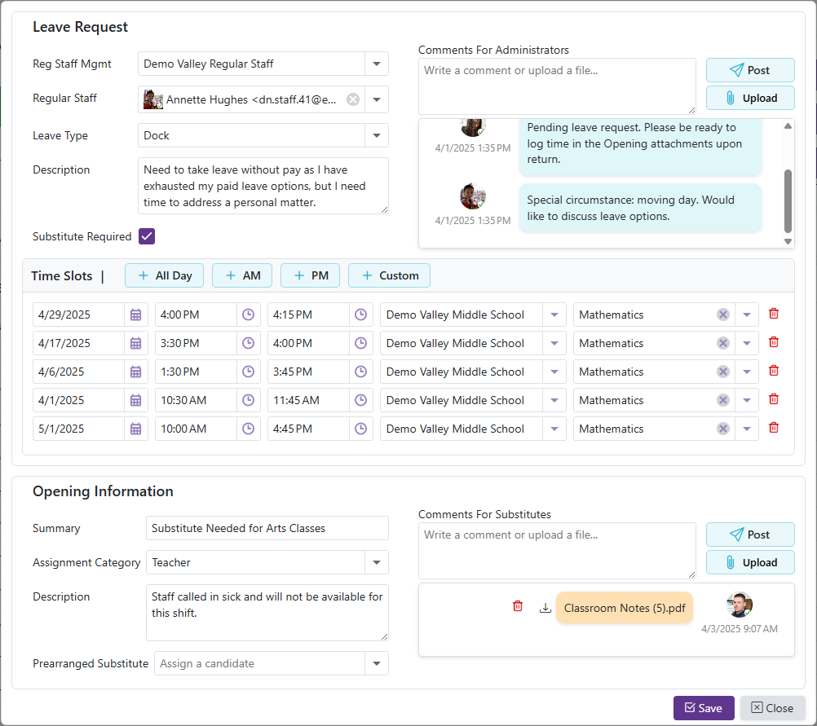Add a Custom time slot

pos(389,275)
